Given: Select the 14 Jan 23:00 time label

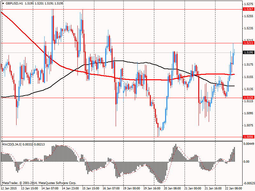Looking at the screenshot, I should (x=70, y=188).
